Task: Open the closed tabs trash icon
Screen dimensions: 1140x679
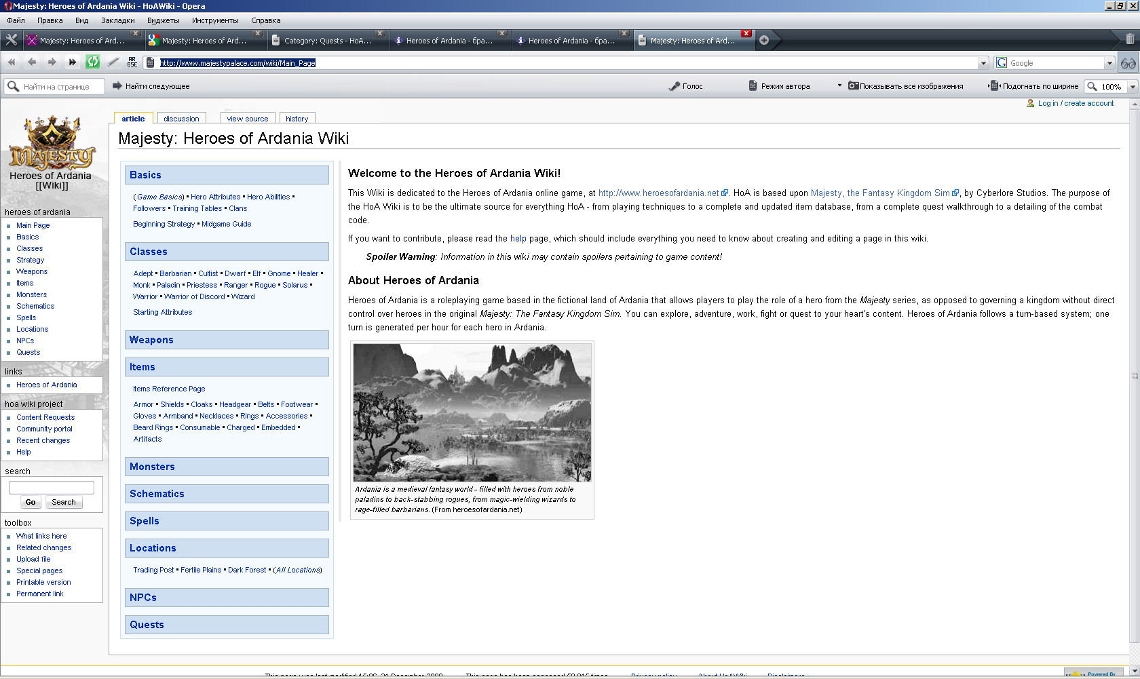Action: pyautogui.click(x=1130, y=39)
